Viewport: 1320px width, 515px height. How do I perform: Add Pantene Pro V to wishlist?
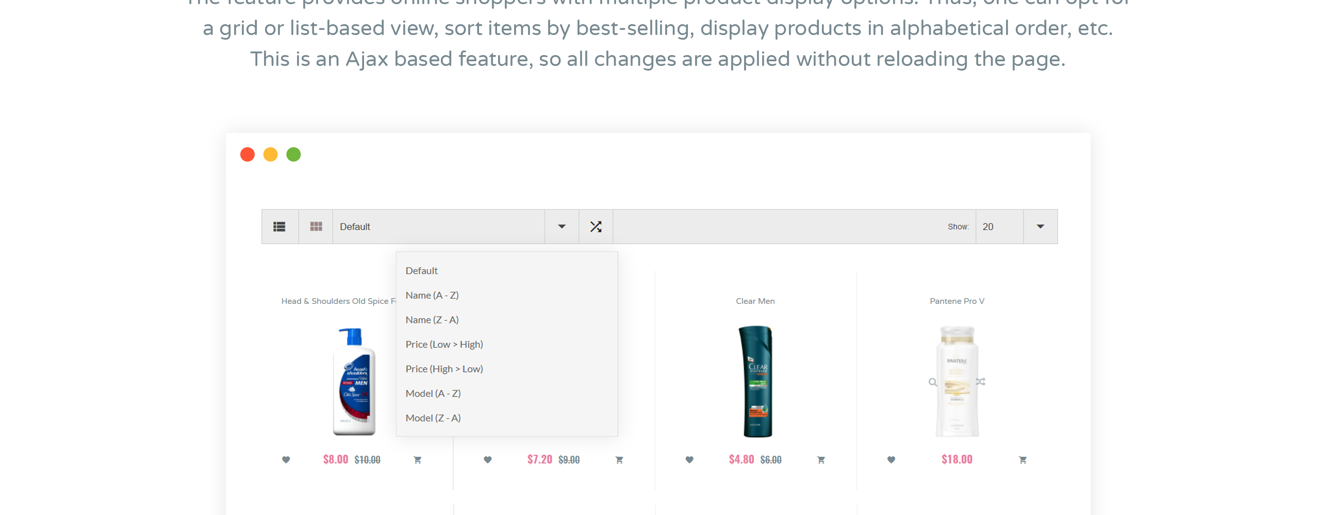tap(891, 460)
